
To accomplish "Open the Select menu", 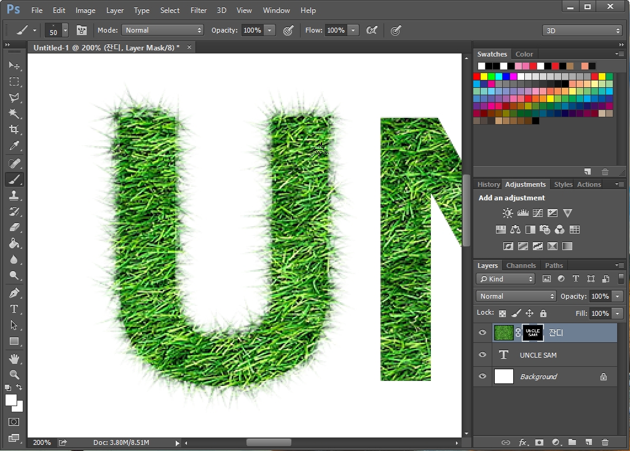I will click(170, 10).
